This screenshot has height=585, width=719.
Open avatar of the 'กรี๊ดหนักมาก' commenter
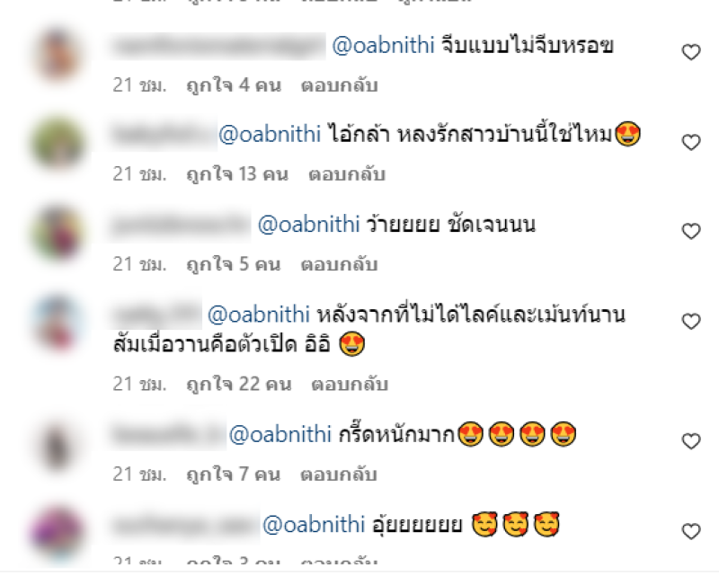tap(58, 447)
